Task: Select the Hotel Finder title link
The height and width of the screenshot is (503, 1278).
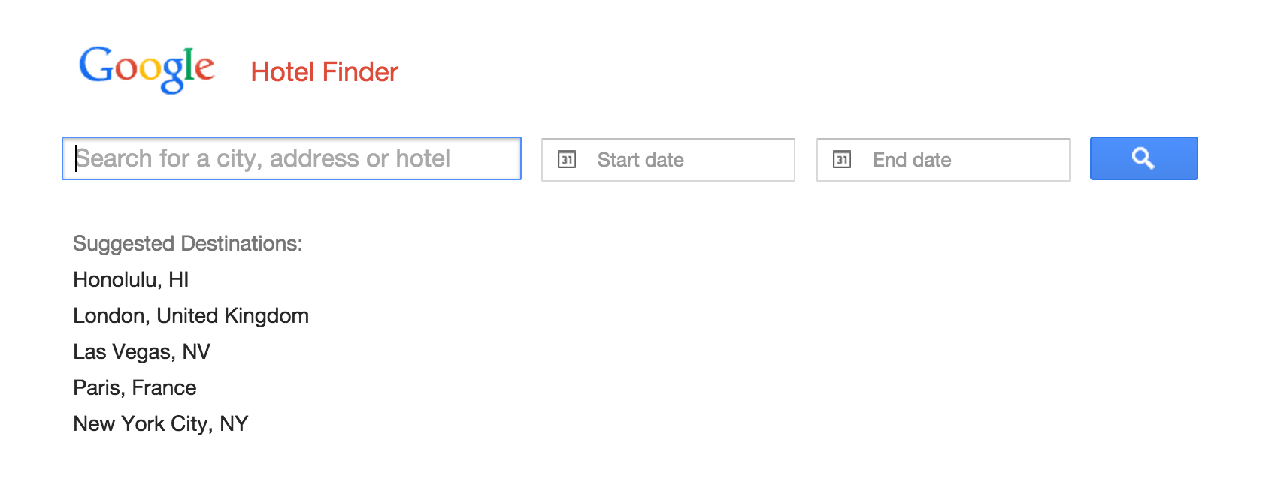Action: click(x=324, y=72)
